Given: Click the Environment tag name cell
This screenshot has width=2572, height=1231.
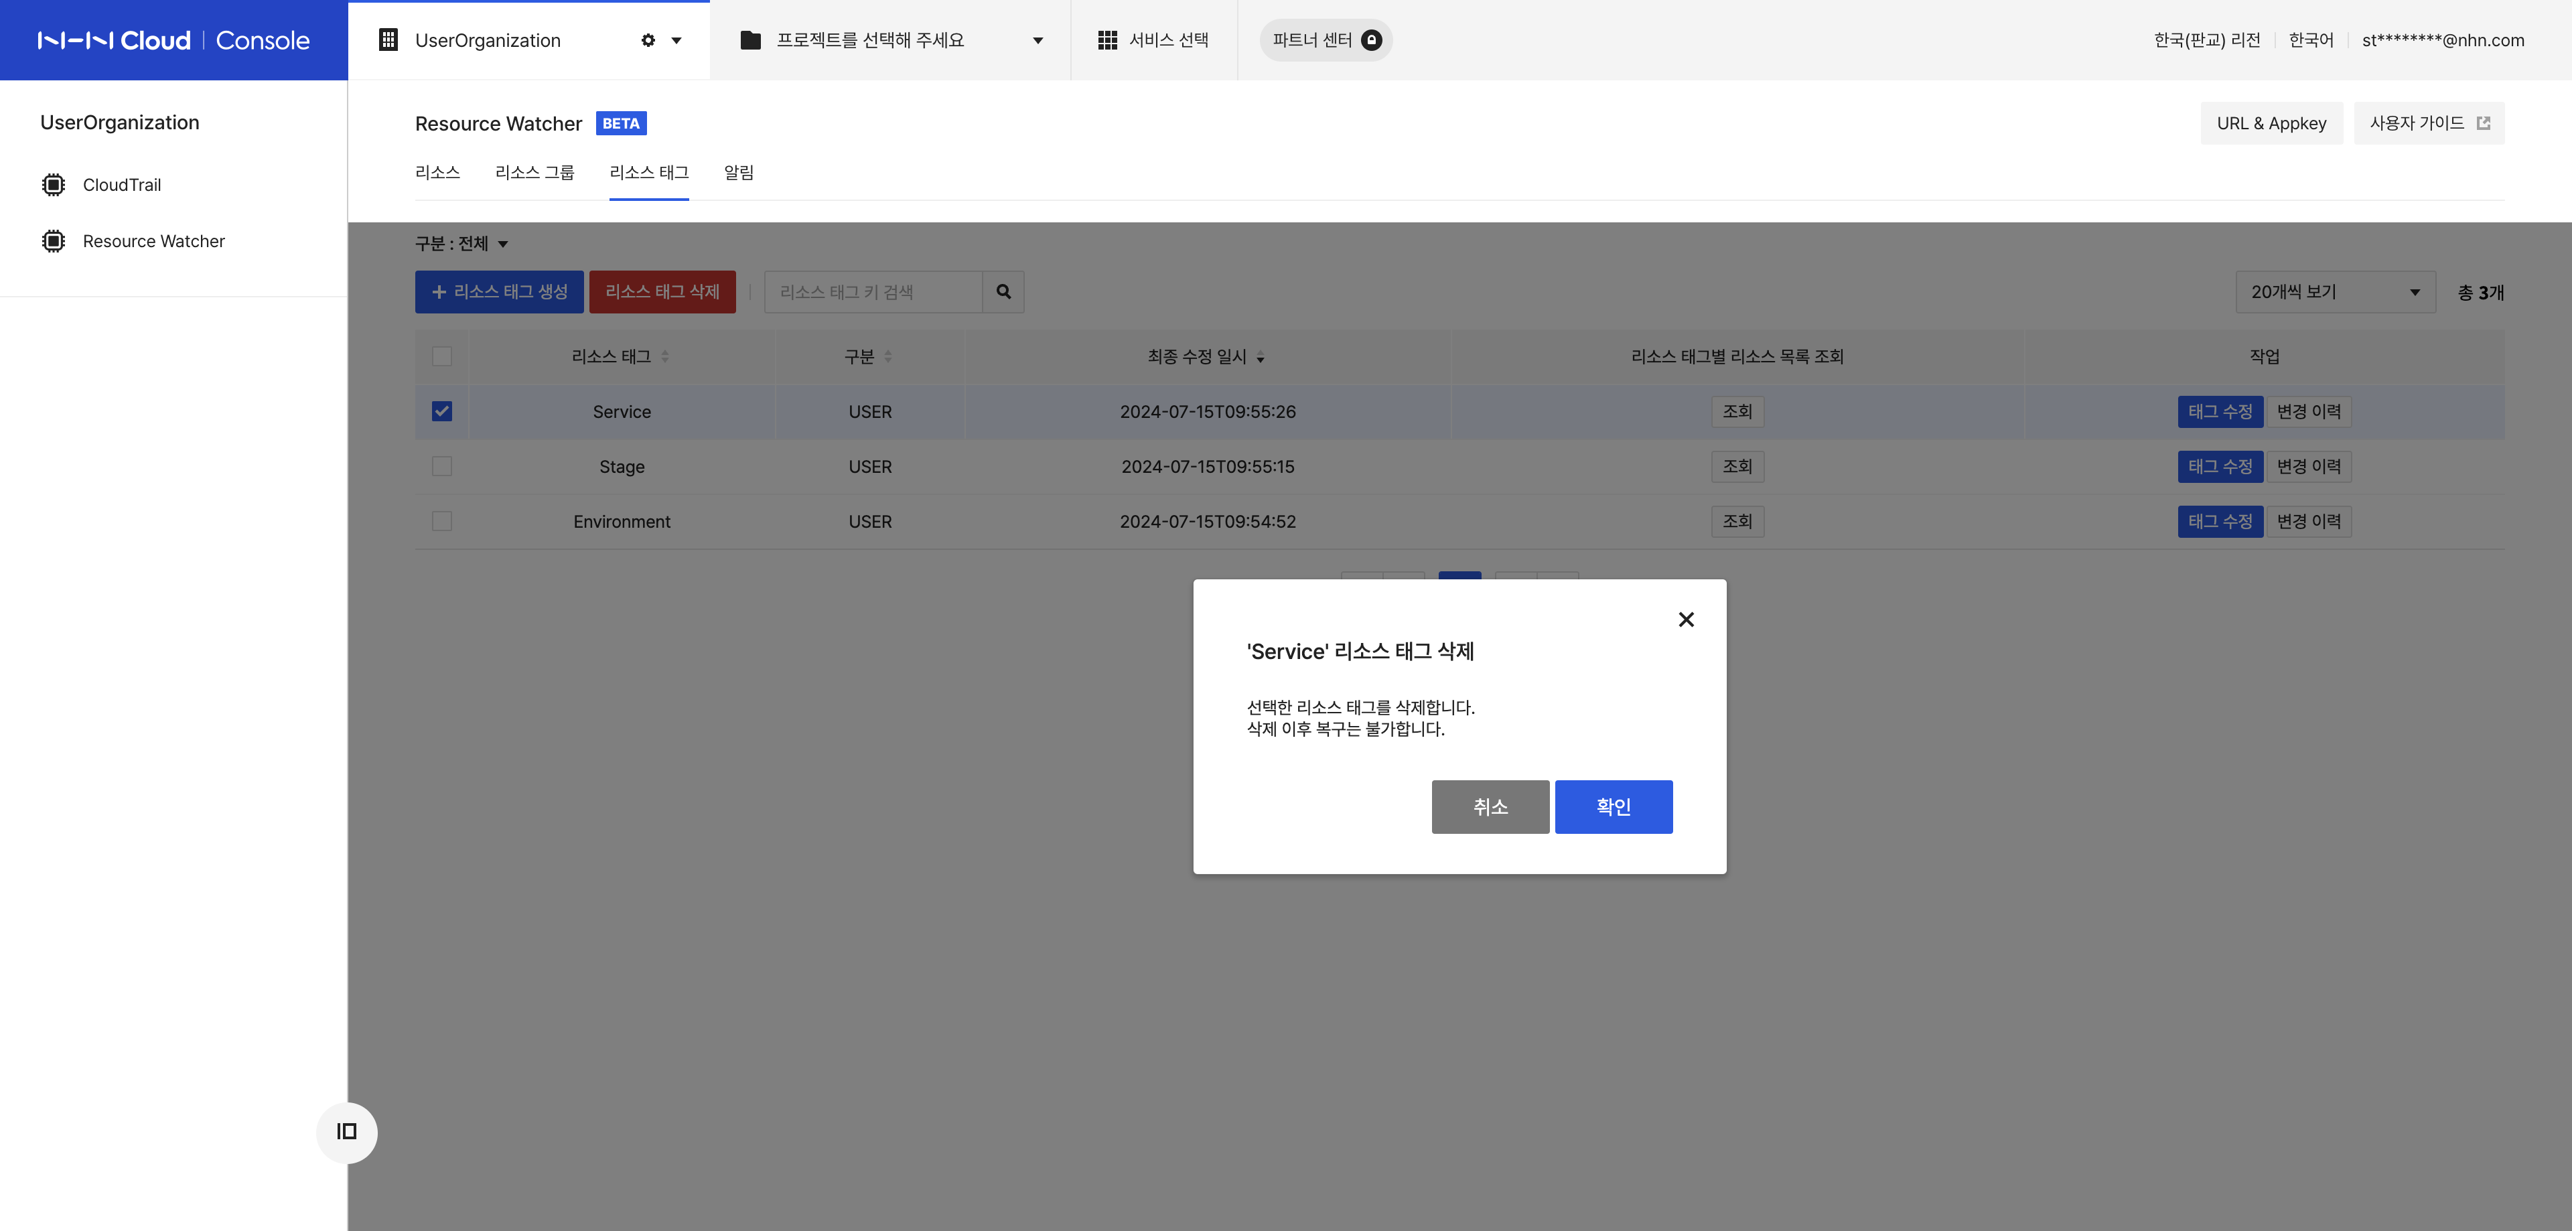Looking at the screenshot, I should [x=622, y=521].
